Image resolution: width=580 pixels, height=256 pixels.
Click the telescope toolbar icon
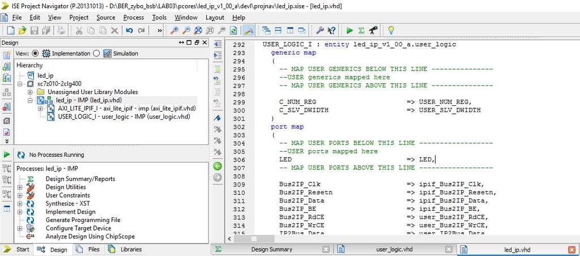373,31
